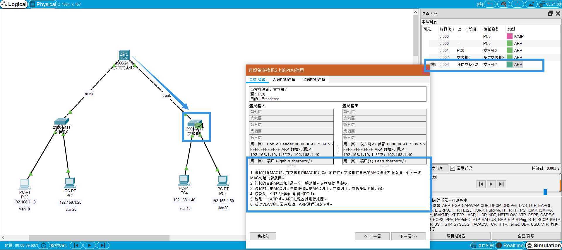Select input layer 第二层 Dot1q Header entry
Screen dimensions: 562x250
291,149
